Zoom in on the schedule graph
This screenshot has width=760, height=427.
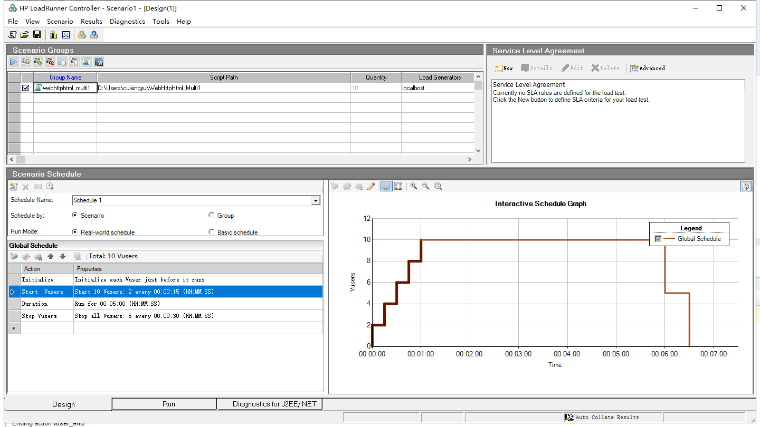[414, 186]
